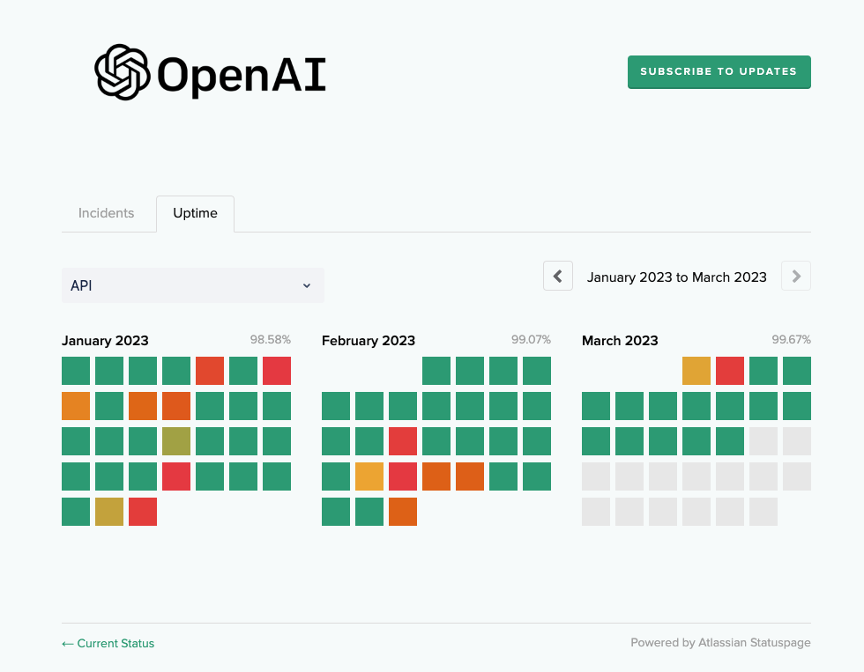This screenshot has height=672, width=864.
Task: Click red square in February's third row
Action: tap(403, 441)
